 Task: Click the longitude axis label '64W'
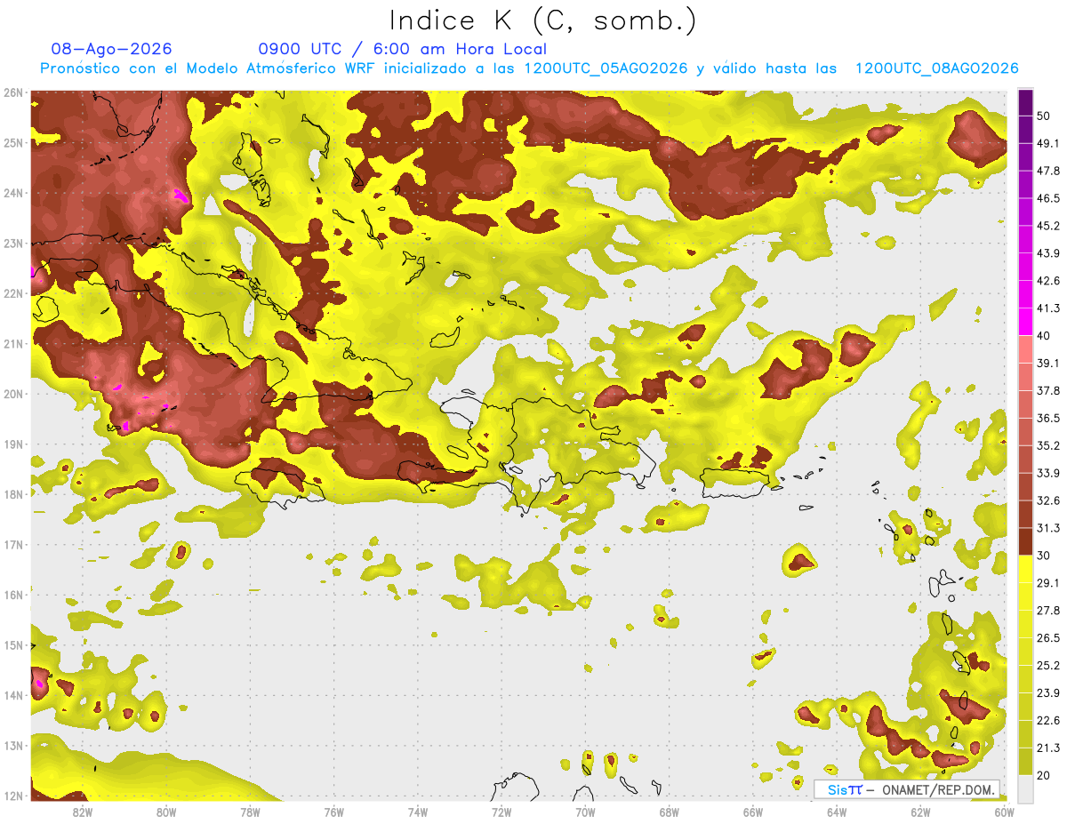837,812
